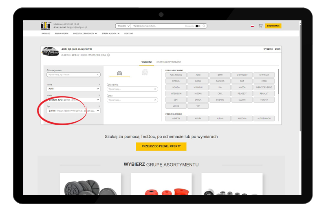Click the Zwiń link
The image size is (326, 209).
(278, 49)
